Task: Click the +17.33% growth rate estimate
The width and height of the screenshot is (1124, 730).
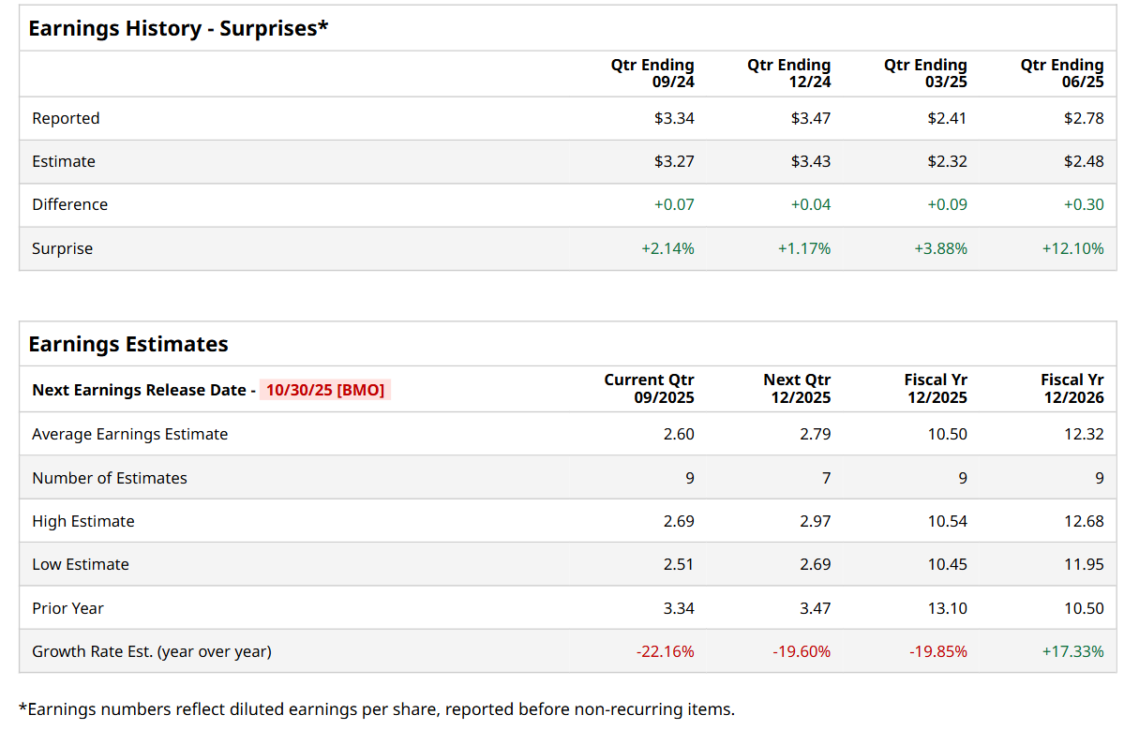Action: coord(1072,651)
